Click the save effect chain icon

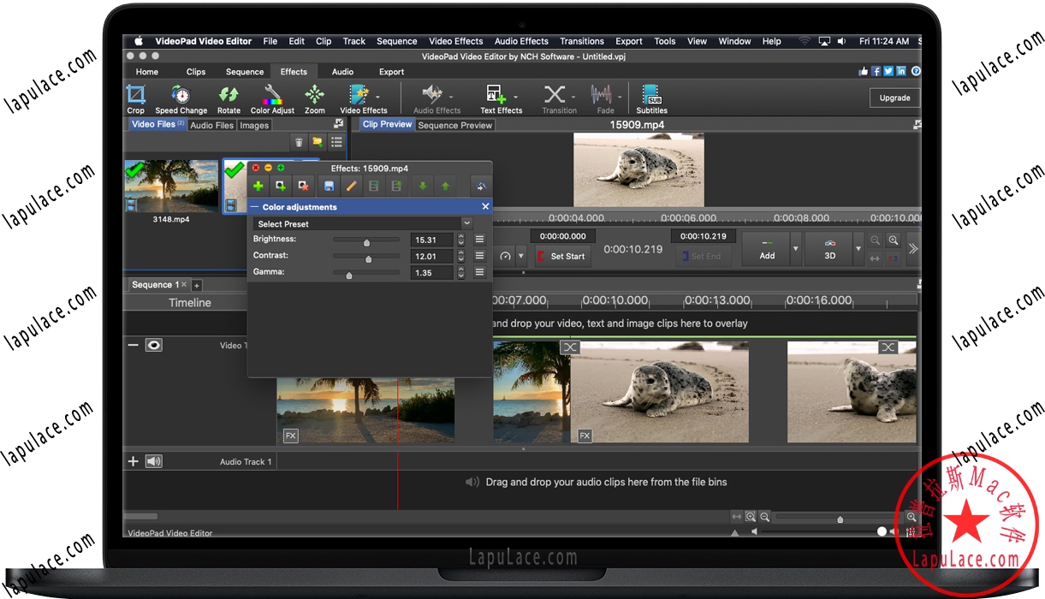tap(329, 186)
